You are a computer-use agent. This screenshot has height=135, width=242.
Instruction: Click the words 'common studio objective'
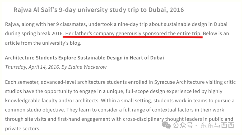point(35,110)
